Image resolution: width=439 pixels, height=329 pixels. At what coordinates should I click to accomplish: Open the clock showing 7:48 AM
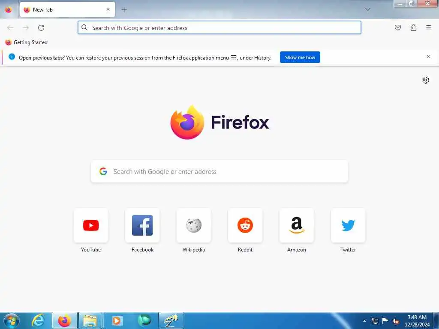(x=417, y=321)
